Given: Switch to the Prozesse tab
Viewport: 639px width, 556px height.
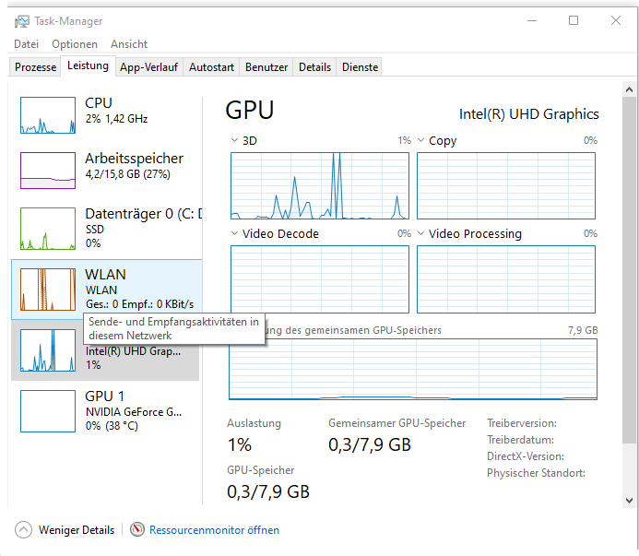Looking at the screenshot, I should (35, 67).
